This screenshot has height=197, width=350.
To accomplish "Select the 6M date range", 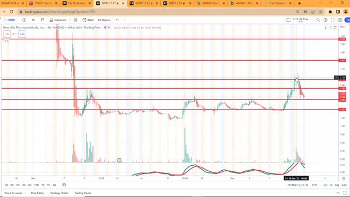I will [x=30, y=185].
